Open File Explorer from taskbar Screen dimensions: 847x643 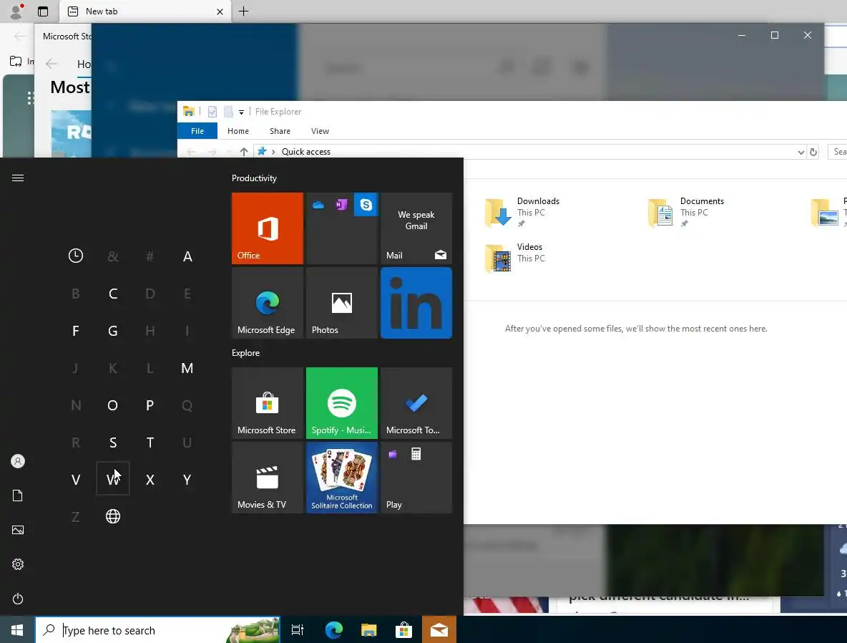(369, 630)
